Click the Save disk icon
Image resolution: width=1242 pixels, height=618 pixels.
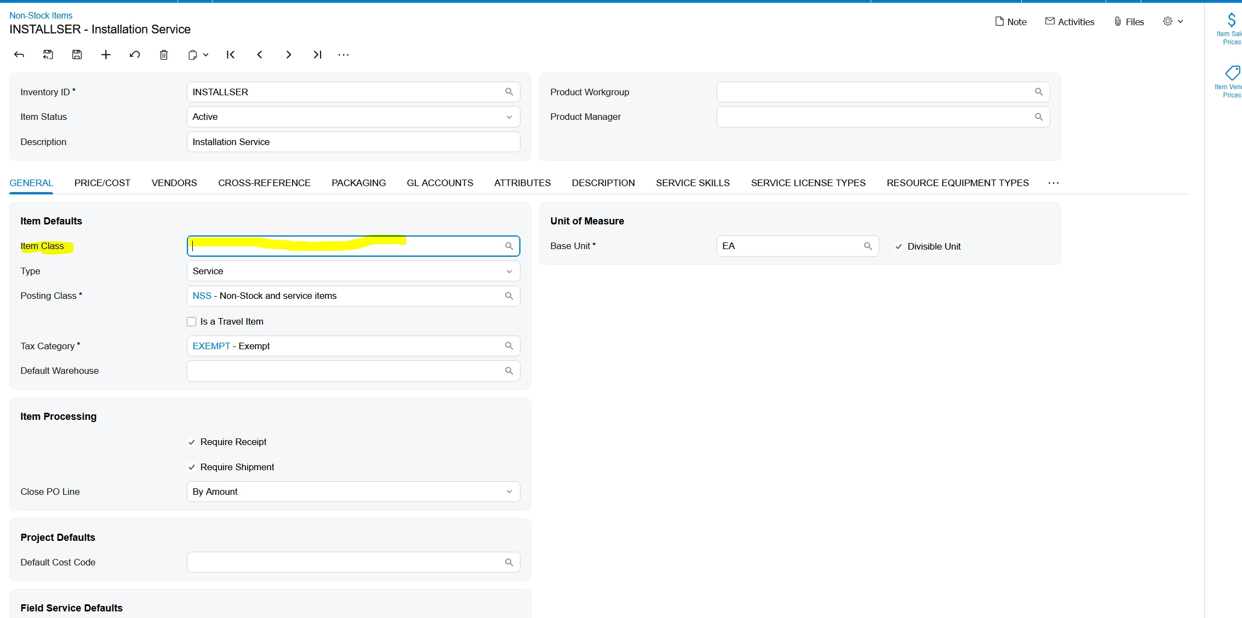pyautogui.click(x=77, y=55)
